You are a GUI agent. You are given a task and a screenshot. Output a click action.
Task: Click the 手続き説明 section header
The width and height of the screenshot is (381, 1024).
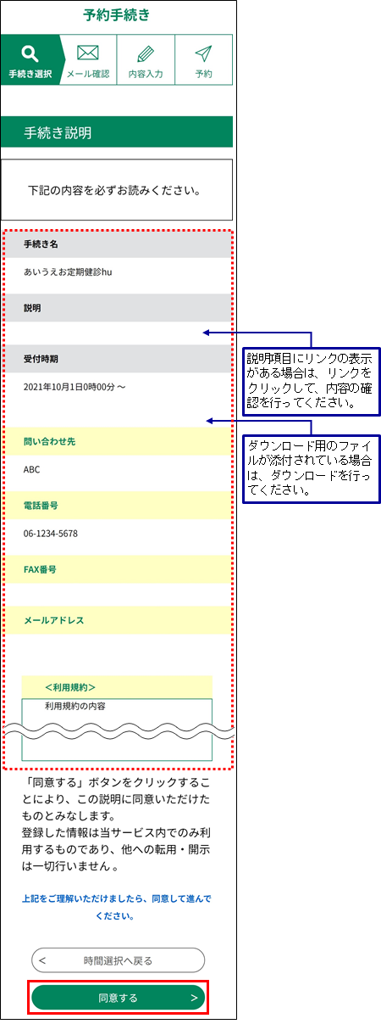pos(116,132)
